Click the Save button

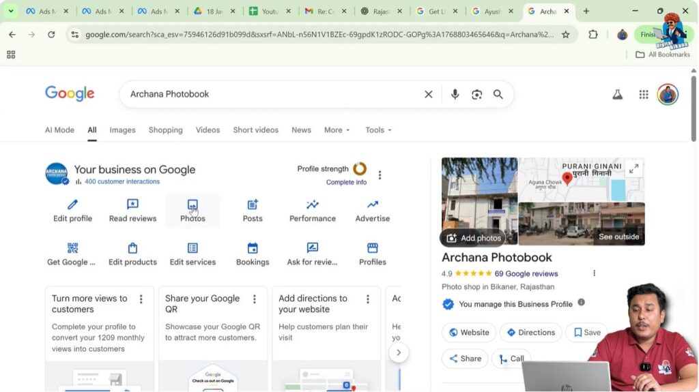tap(587, 332)
